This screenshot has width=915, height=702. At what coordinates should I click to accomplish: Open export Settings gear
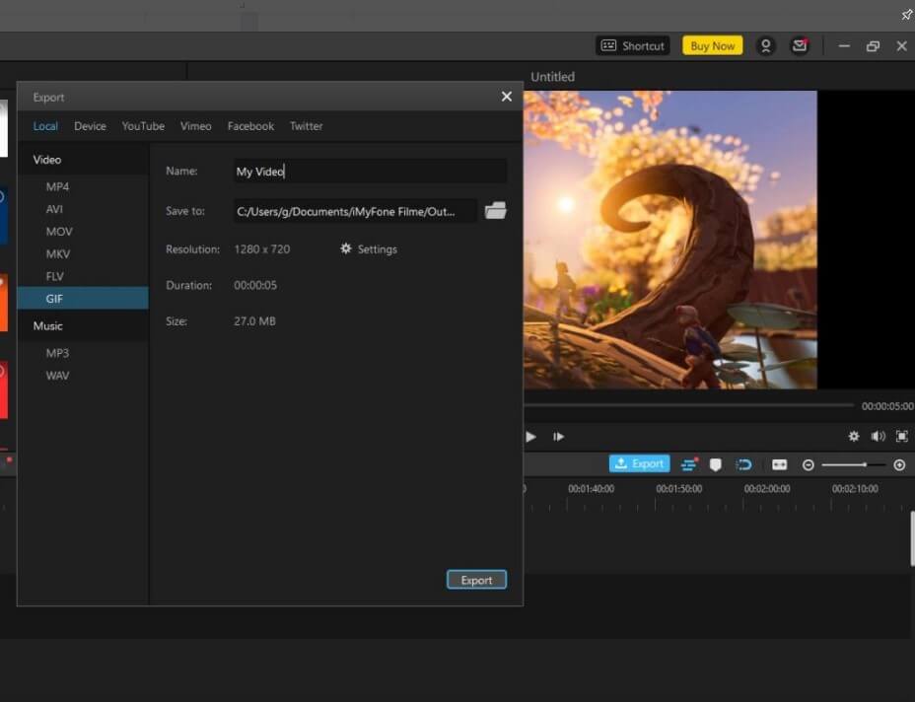pyautogui.click(x=369, y=249)
